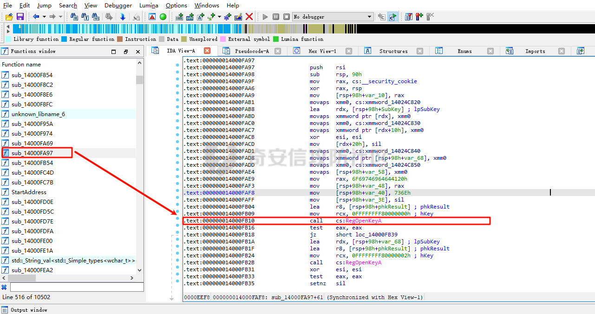595x314 pixels.
Task: Toggle the highlighted green-arrow C toolbar button
Action: [392, 17]
